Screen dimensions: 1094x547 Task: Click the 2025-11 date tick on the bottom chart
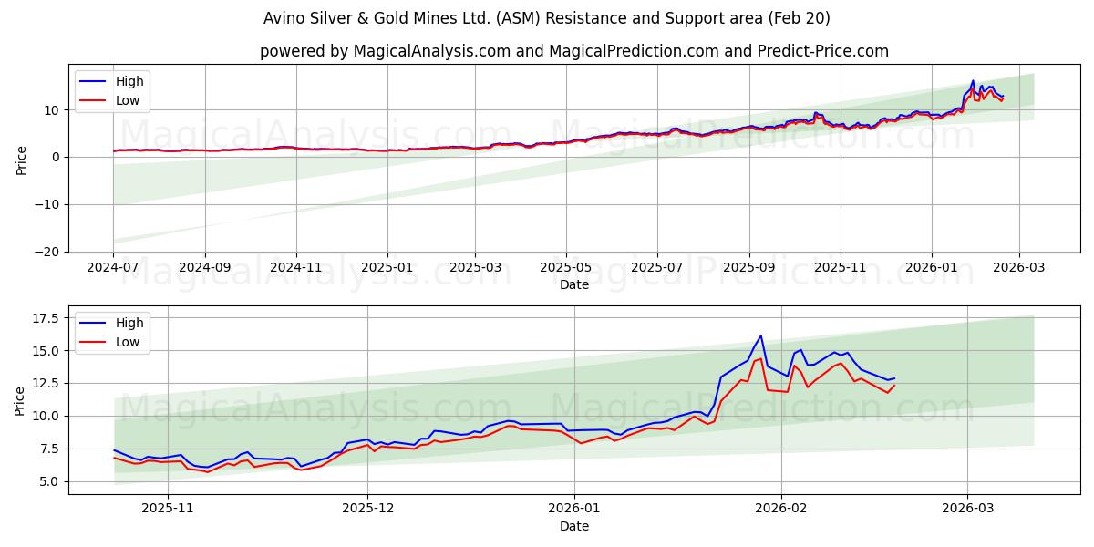(x=168, y=511)
